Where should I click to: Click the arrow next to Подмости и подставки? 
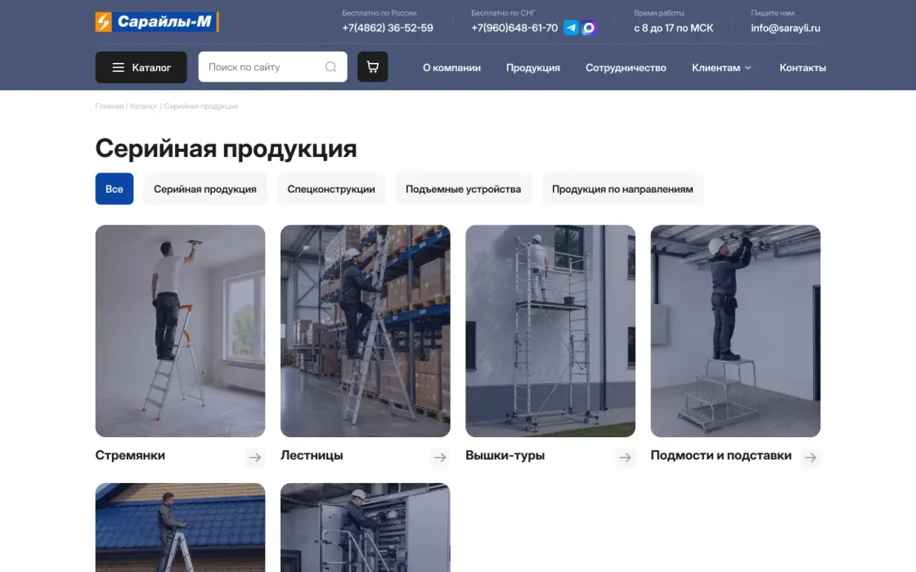tap(810, 457)
